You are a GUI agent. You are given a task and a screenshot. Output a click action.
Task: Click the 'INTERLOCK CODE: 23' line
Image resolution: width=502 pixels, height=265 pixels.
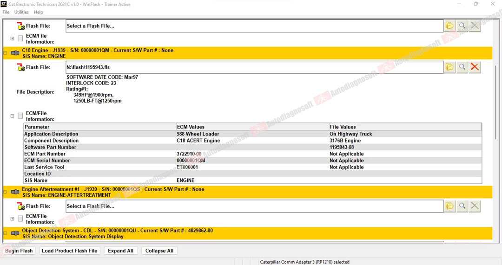tap(91, 83)
